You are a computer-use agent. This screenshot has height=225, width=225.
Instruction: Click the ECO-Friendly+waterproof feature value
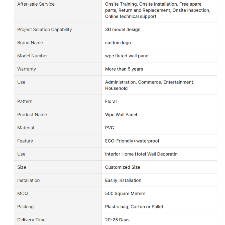pos(132,141)
